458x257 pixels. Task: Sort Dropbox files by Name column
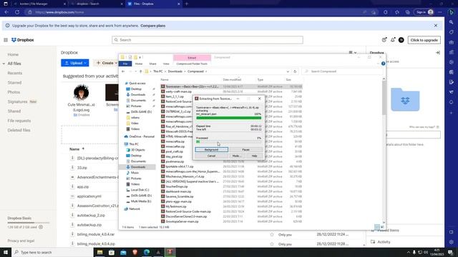tap(77, 149)
